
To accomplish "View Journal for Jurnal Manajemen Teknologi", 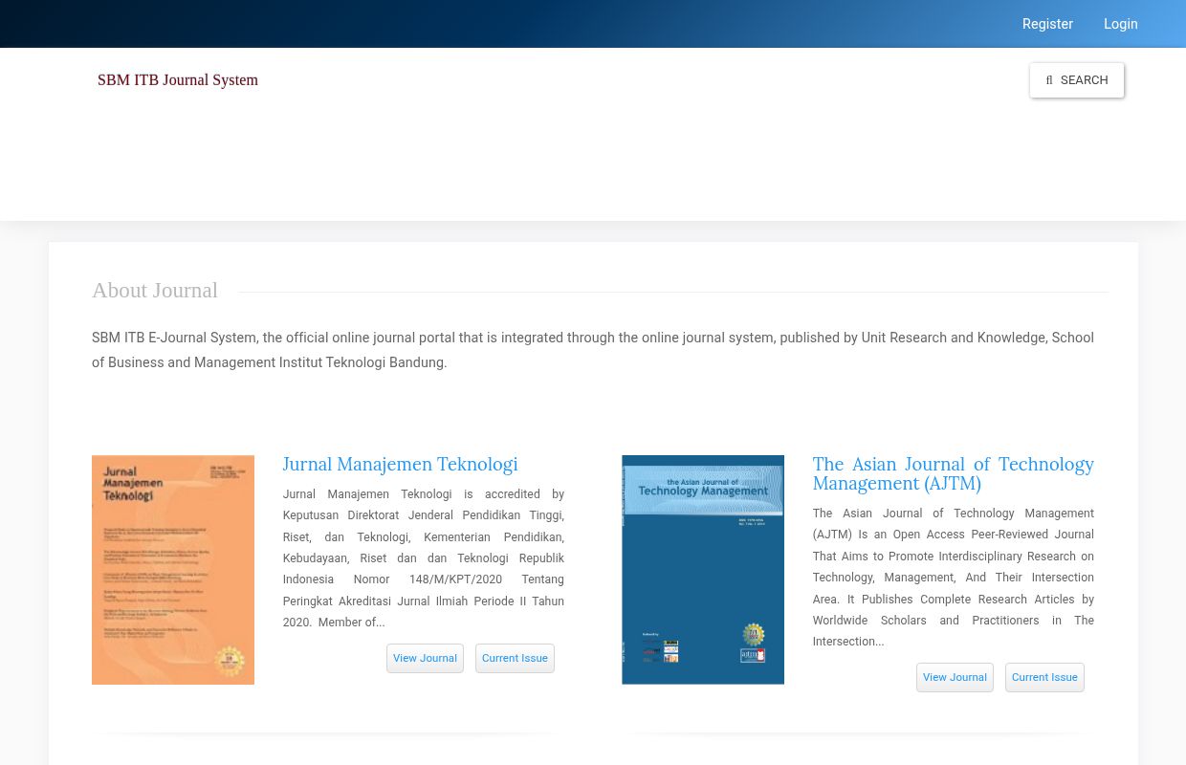I will coord(425,658).
